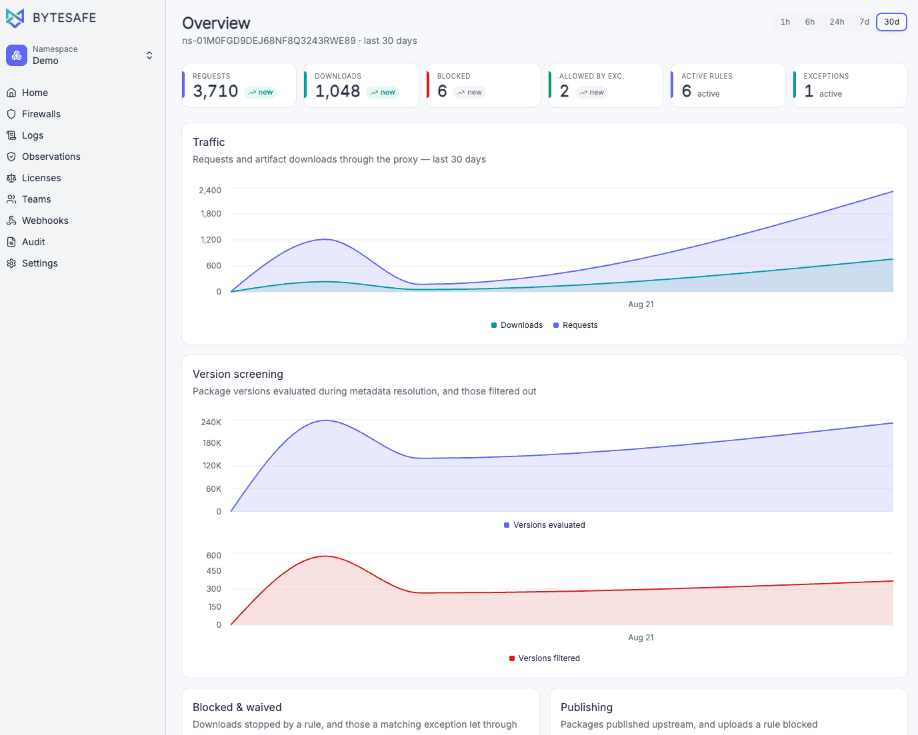The width and height of the screenshot is (918, 735).
Task: Expand the Namespace Demo switcher chevrons
Action: point(149,55)
